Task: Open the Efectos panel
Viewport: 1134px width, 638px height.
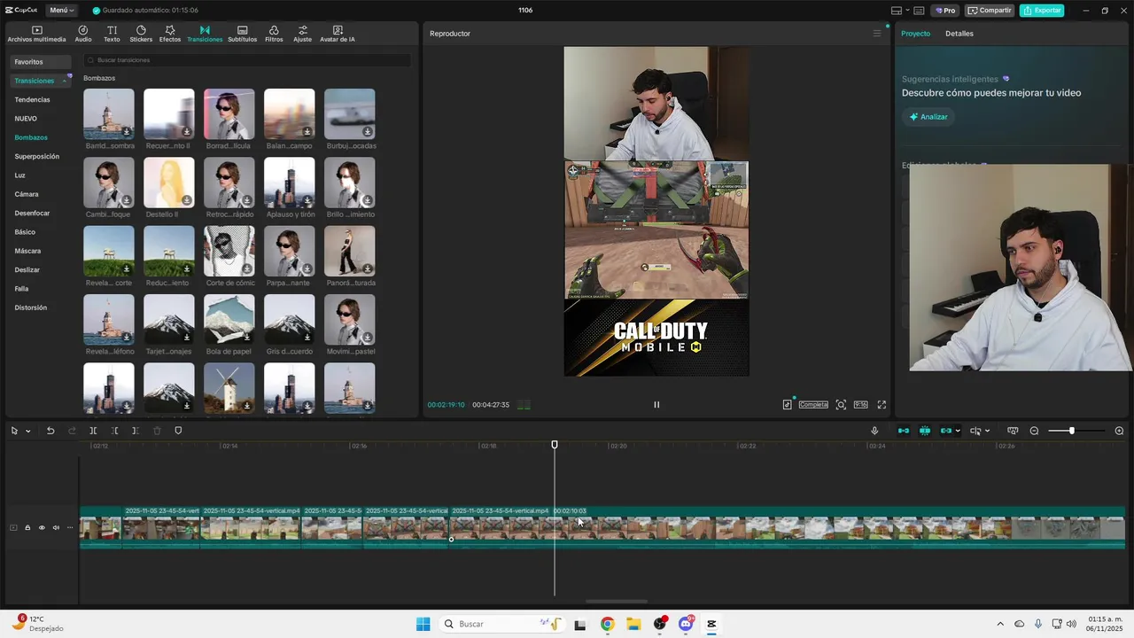Action: [170, 34]
